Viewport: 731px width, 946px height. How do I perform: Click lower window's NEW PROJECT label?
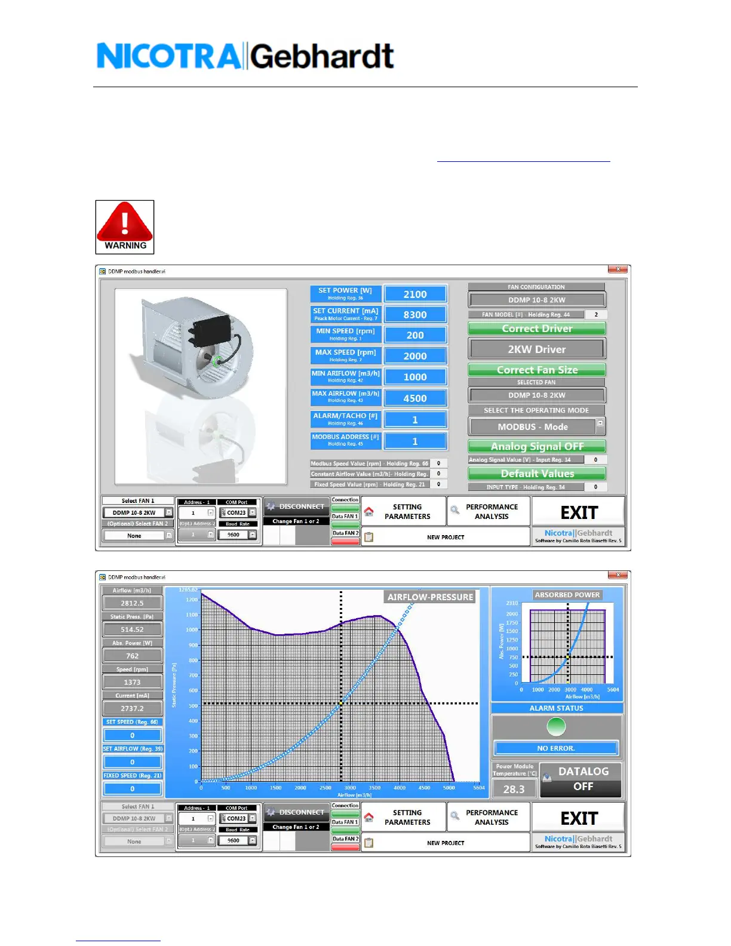(x=446, y=843)
